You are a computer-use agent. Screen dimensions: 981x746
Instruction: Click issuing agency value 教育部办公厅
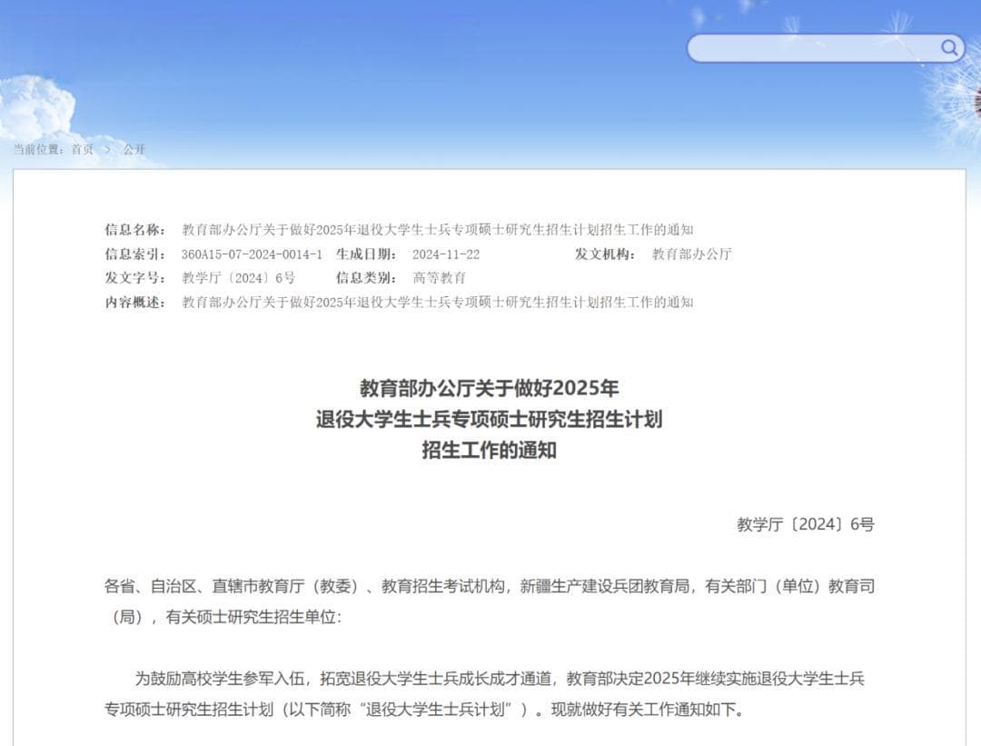click(691, 254)
